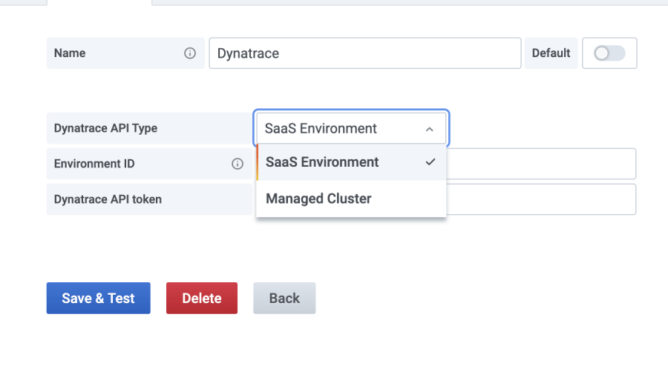Viewport: 668px width, 386px height.
Task: Click the Default label text
Action: [551, 53]
